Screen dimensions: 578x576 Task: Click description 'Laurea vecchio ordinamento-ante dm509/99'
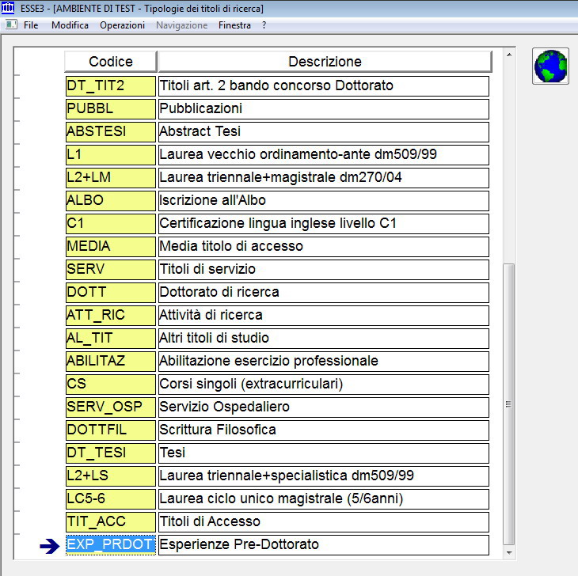click(324, 155)
